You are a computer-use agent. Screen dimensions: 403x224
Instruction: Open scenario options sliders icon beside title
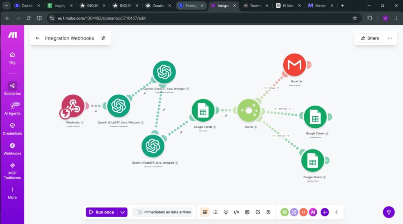point(103,38)
